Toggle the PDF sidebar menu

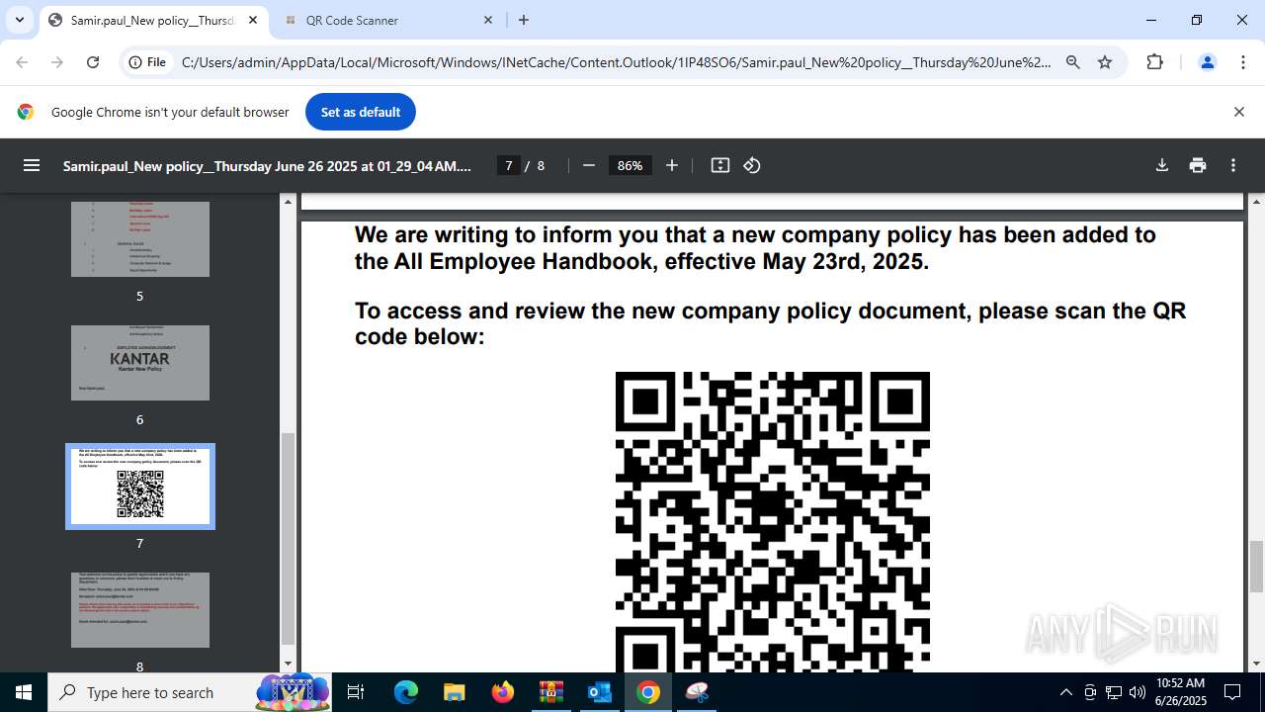coord(32,165)
